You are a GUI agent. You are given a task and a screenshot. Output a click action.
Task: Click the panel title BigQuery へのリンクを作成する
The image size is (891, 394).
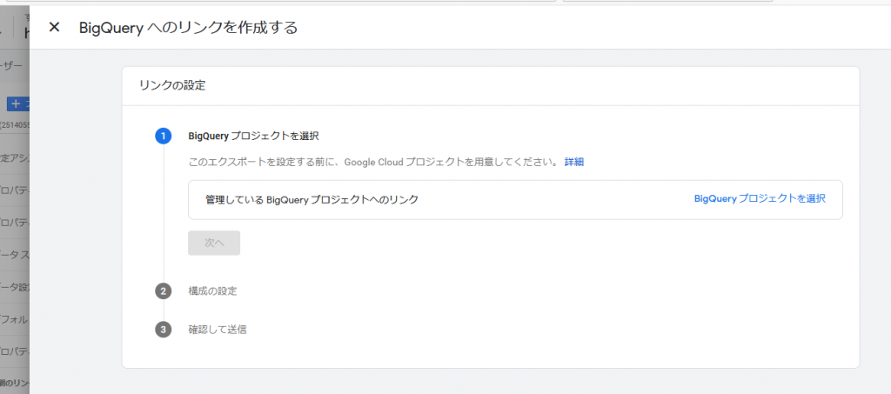pos(188,28)
